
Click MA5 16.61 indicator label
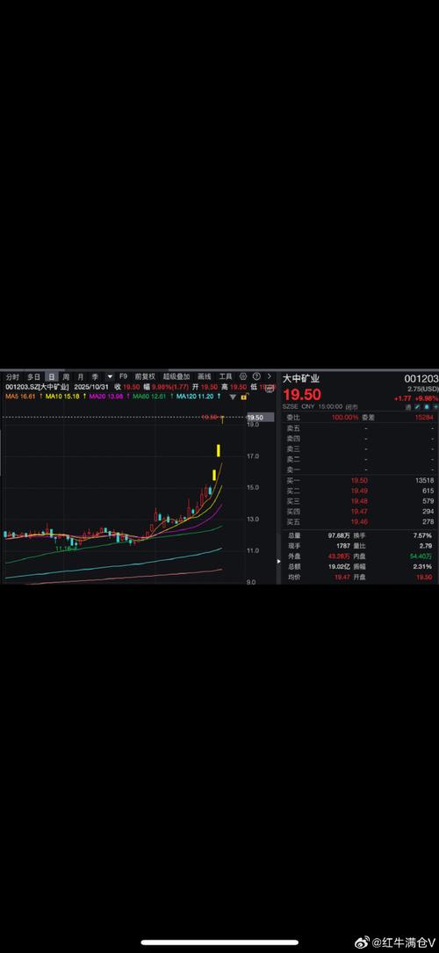point(19,396)
